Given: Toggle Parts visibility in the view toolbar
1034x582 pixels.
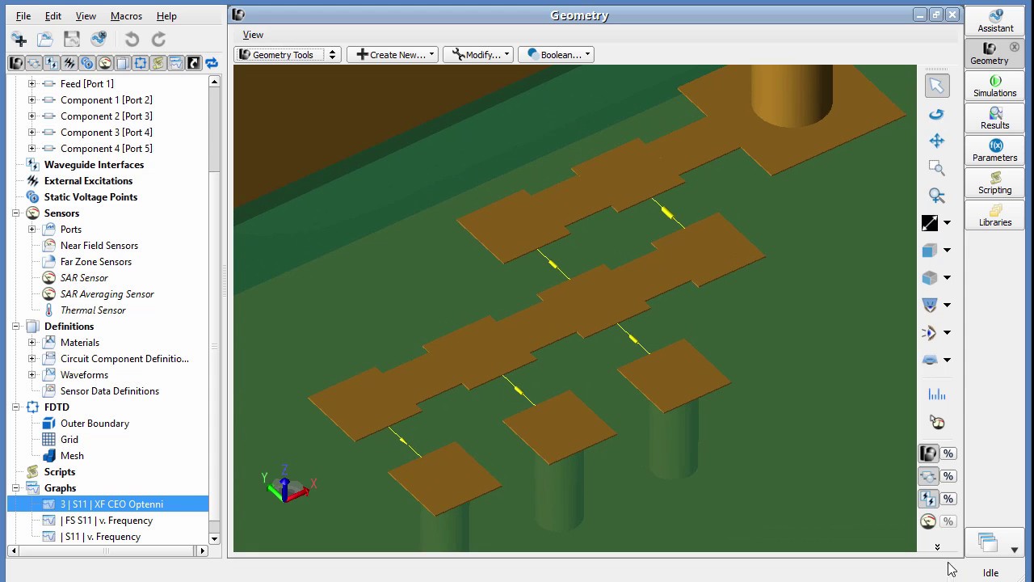Looking at the screenshot, I should coord(928,453).
